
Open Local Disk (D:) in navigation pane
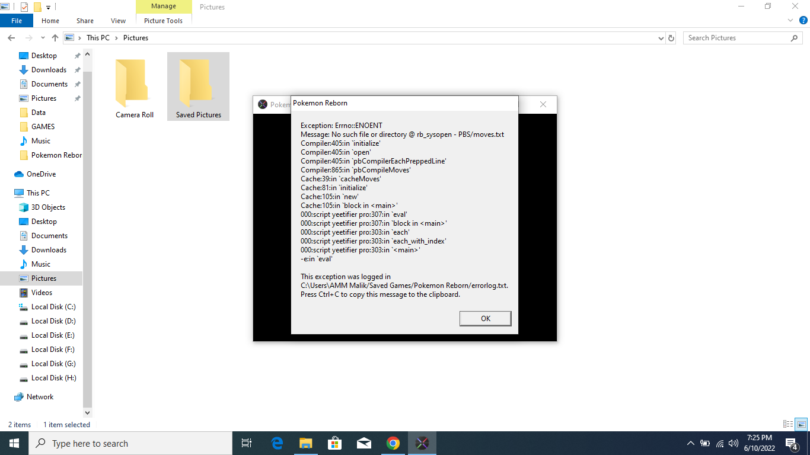click(53, 321)
